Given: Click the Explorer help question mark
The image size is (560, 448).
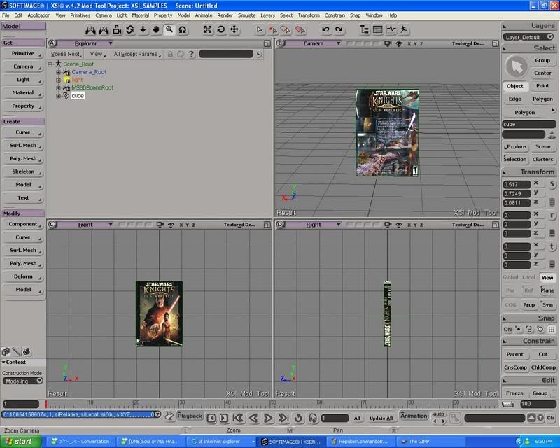Looking at the screenshot, I should pyautogui.click(x=191, y=55).
